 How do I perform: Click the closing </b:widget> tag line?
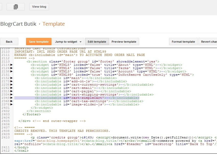click(42, 108)
